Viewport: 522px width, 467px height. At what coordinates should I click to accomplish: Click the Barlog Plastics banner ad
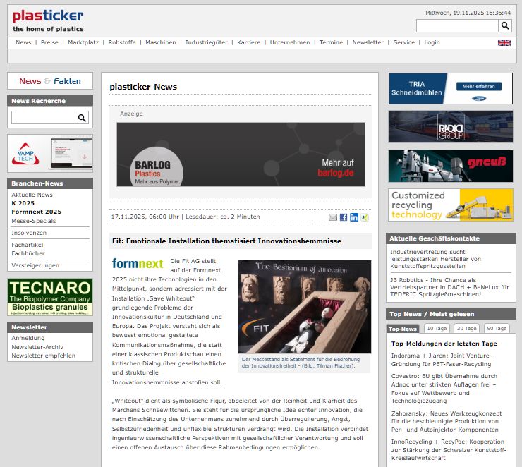tap(241, 154)
